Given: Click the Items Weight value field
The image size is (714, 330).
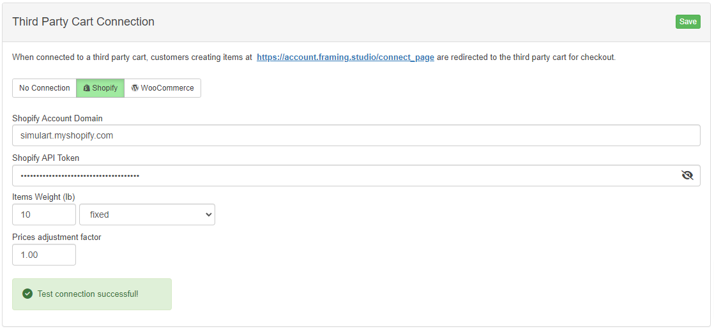Looking at the screenshot, I should tap(43, 214).
